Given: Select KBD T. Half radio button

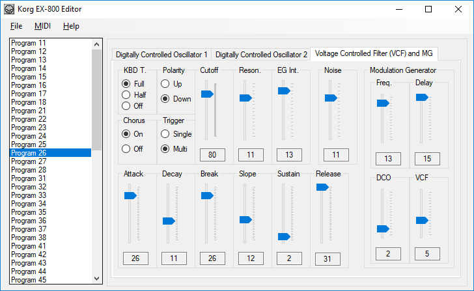Looking at the screenshot, I should pos(134,95).
